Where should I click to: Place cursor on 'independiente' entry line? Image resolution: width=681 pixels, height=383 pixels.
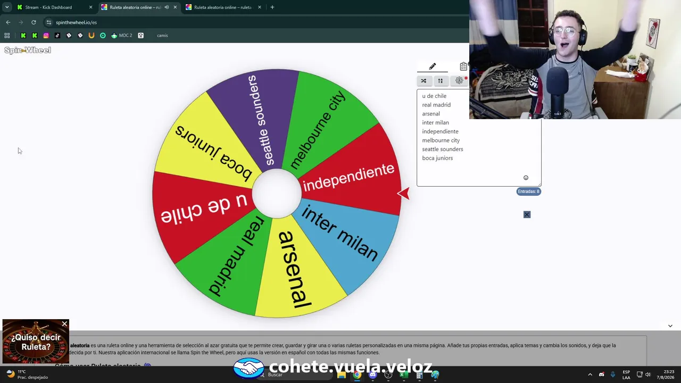pyautogui.click(x=440, y=131)
